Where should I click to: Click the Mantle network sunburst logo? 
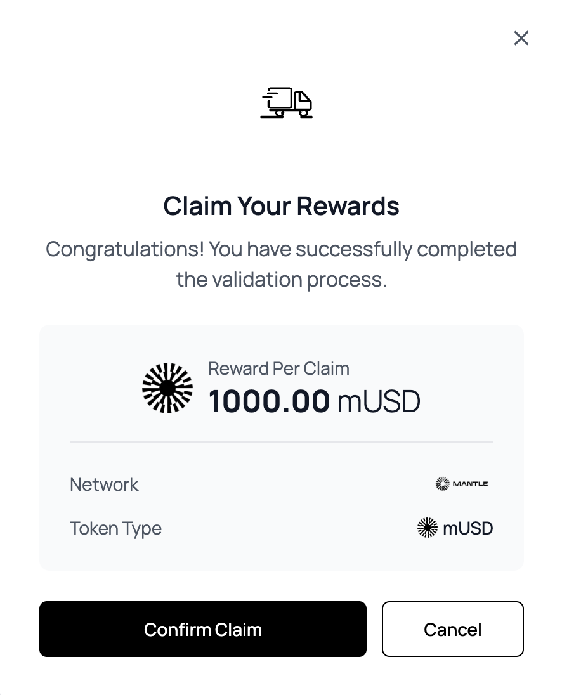pyautogui.click(x=442, y=484)
